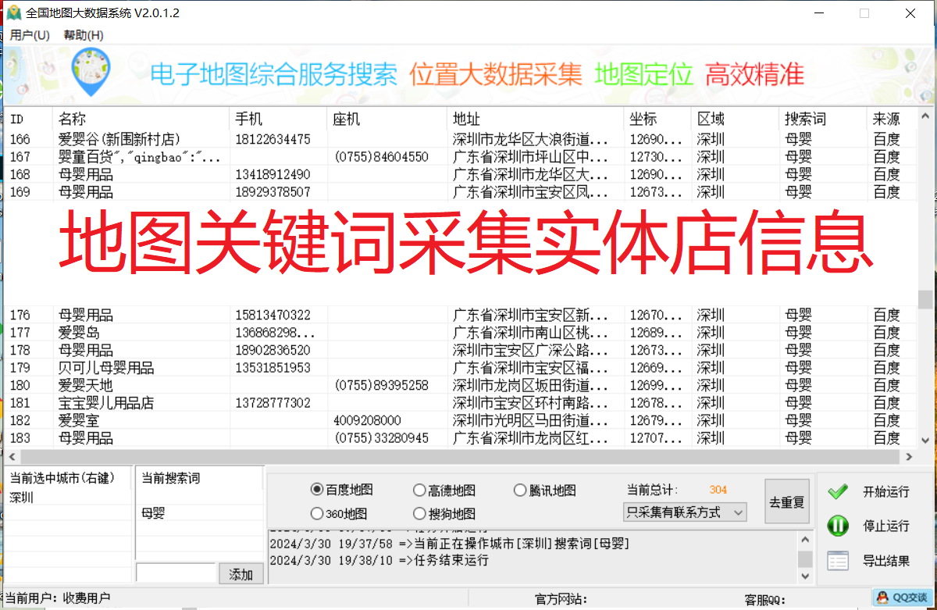Sort by the 手机 column header
This screenshot has width=937, height=610.
pyautogui.click(x=279, y=119)
